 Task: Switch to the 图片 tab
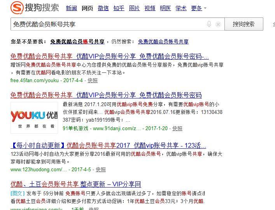pos(134,8)
